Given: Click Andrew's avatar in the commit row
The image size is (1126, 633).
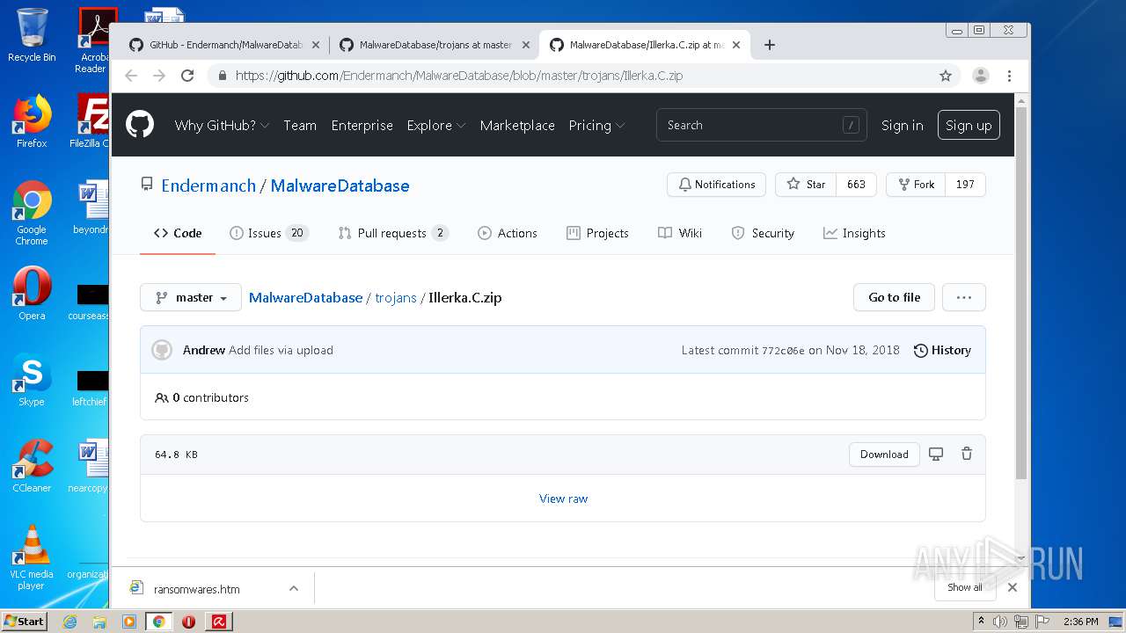Looking at the screenshot, I should click(x=162, y=350).
